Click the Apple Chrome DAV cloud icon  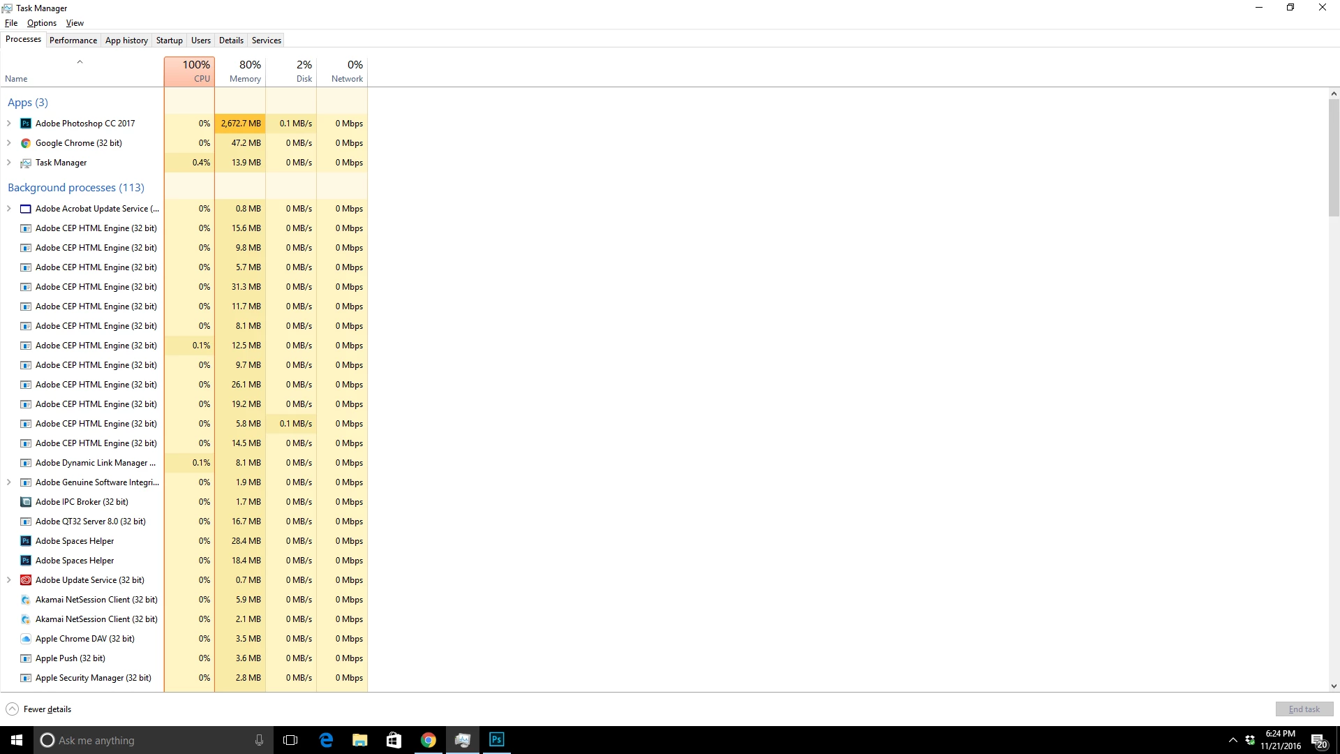coord(26,639)
